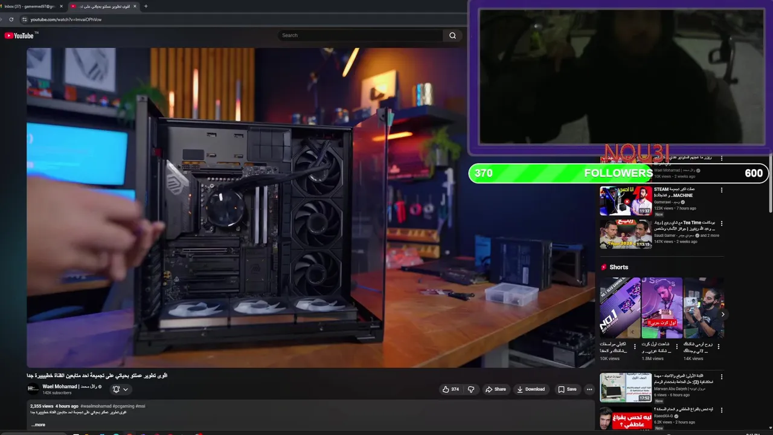Reload the page with the refresh icon
Screen dimensions: 773x435
click(11, 19)
